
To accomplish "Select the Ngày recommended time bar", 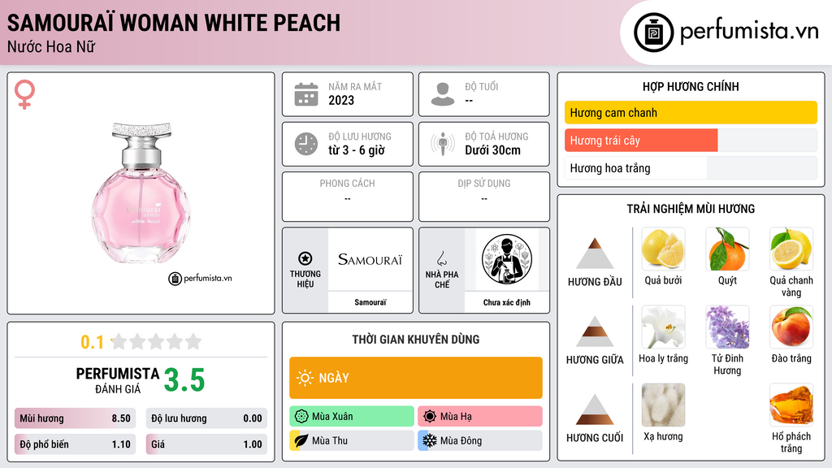I will pos(416,378).
